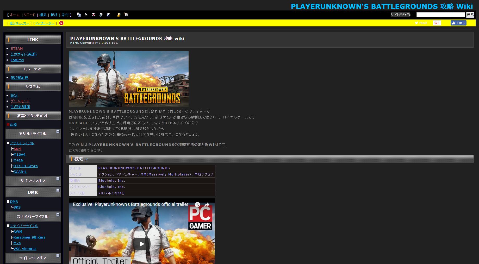Click the Facebook Like button
The image size is (479, 264).
click(458, 23)
